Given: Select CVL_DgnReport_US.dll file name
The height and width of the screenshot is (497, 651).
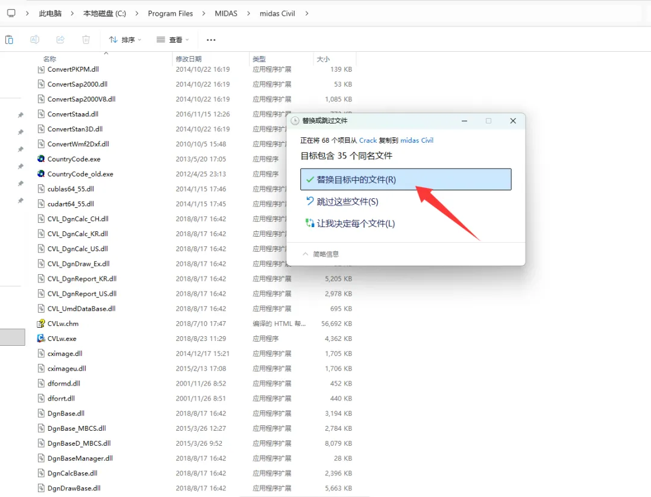Looking at the screenshot, I should (82, 293).
